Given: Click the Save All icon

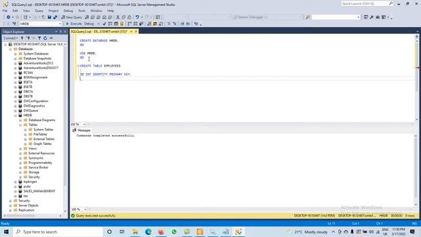Looking at the screenshot, I should [x=55, y=17].
